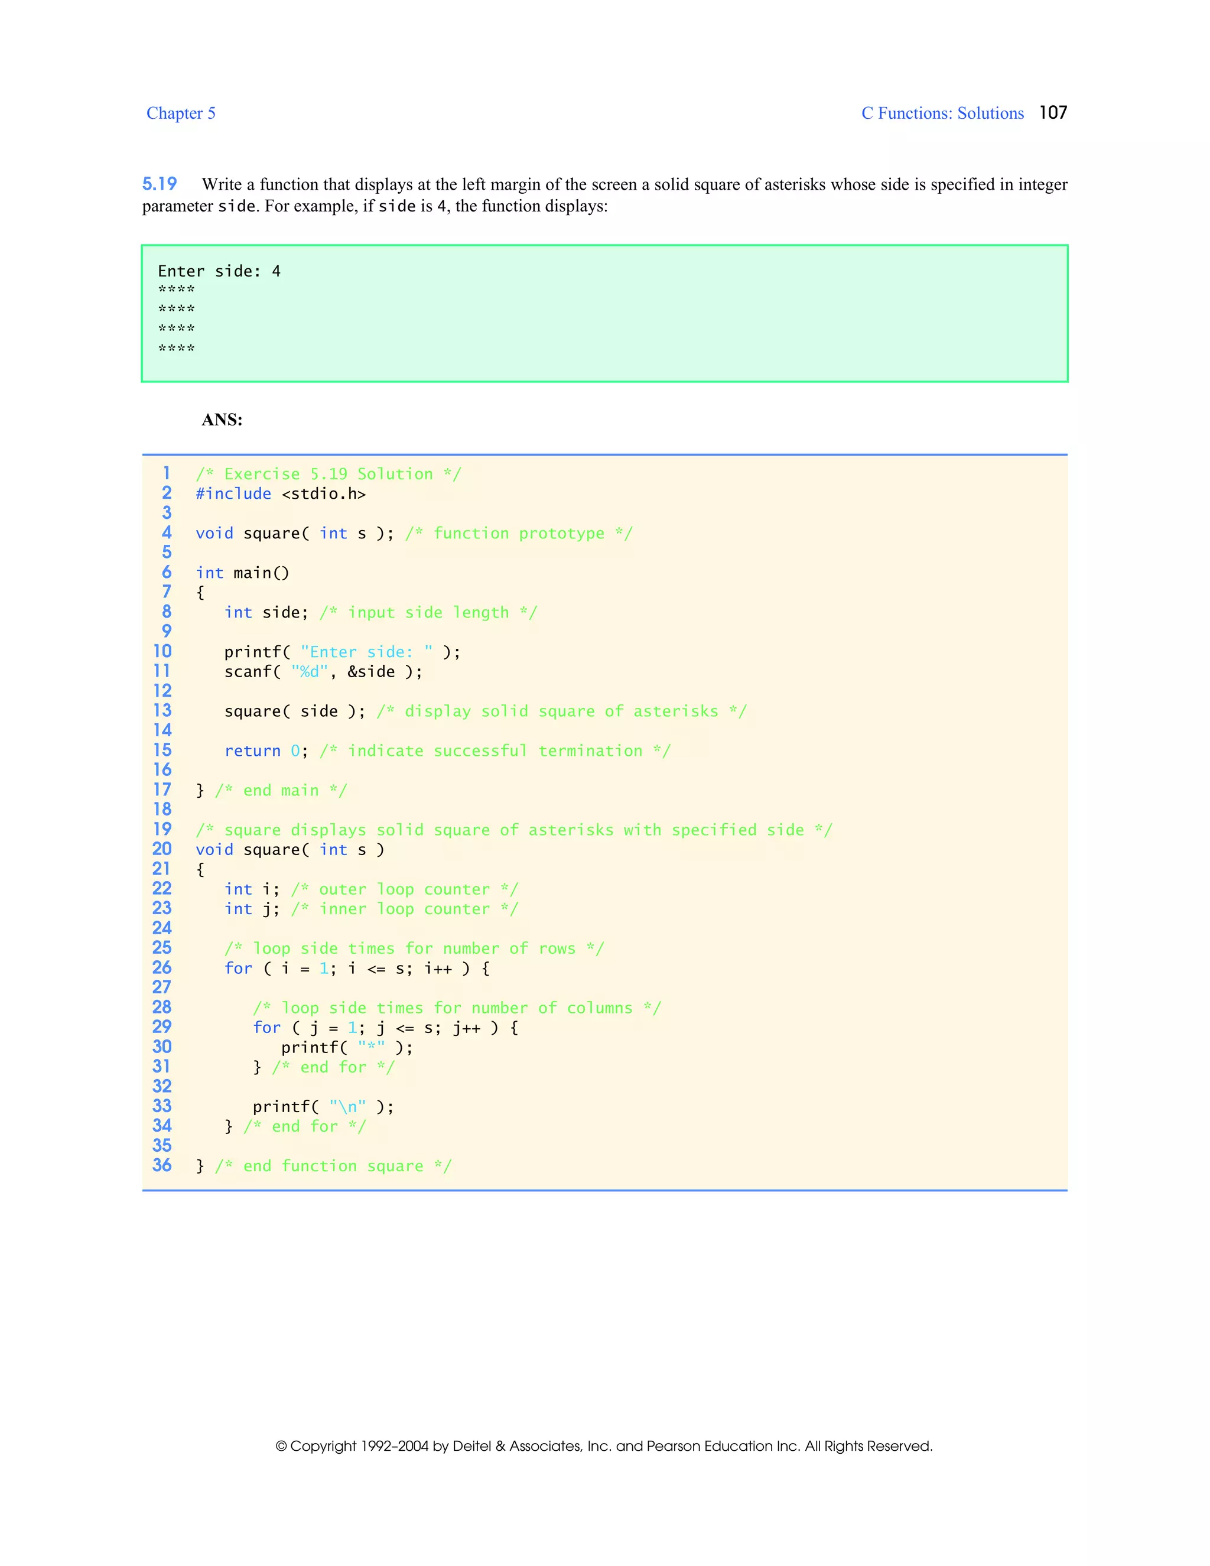Click the 'square displays solid square' comment on line 19
The width and height of the screenshot is (1210, 1566).
point(514,830)
